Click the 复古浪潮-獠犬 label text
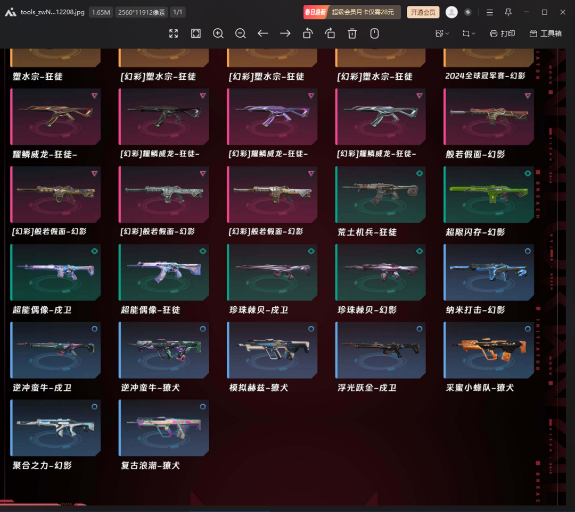The image size is (575, 512). [150, 465]
